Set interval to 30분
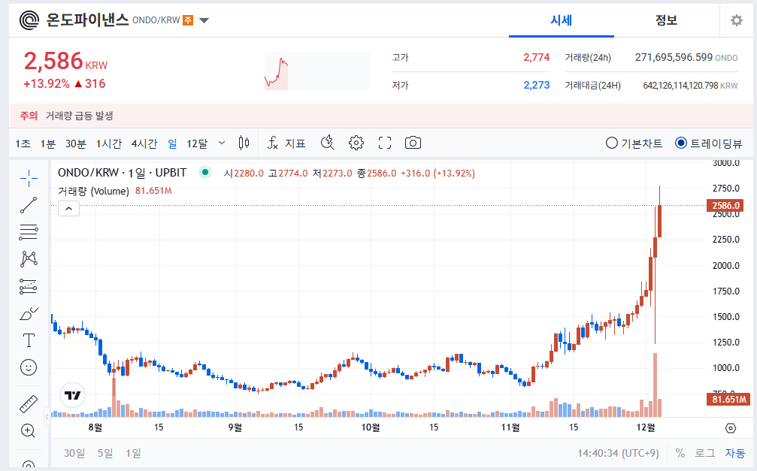Image resolution: width=757 pixels, height=471 pixels. coord(76,143)
